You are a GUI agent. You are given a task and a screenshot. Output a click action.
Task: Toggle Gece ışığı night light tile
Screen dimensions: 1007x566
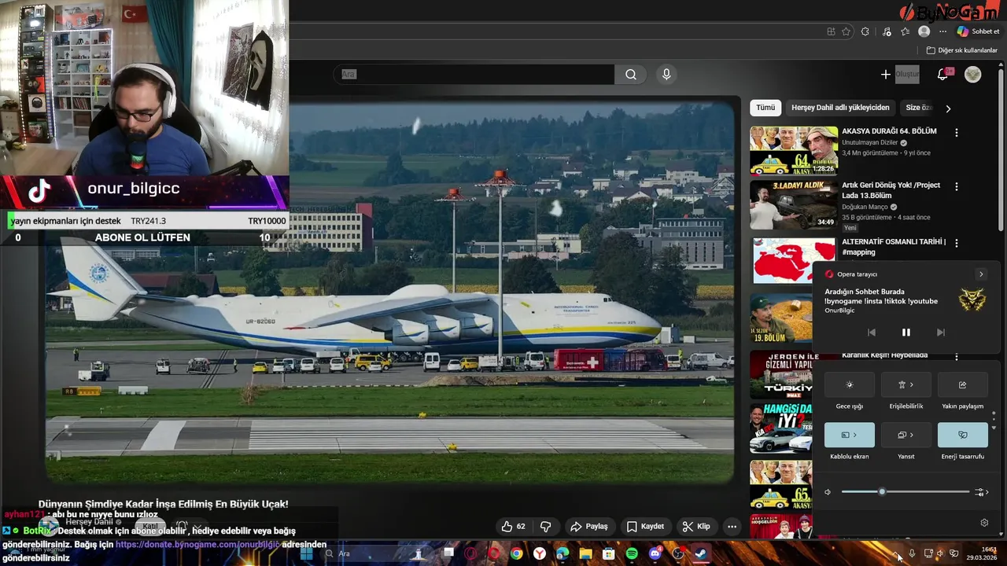[849, 385]
